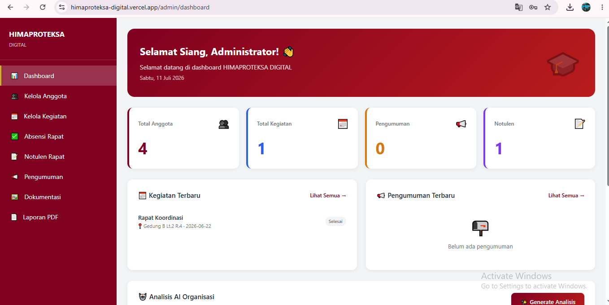Click the Absensi Rapat green checkmark icon
Viewport: 609px width, 305px height.
point(14,136)
